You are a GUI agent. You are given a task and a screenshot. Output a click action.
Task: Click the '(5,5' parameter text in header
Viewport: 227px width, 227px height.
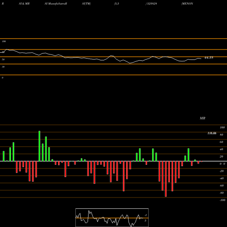117,4
